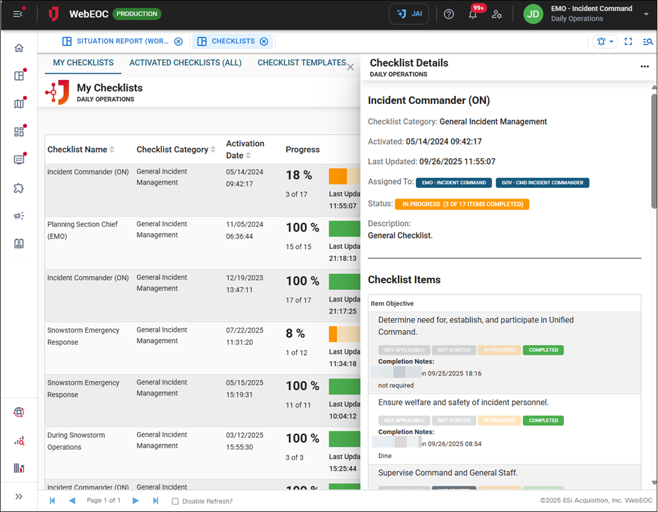The image size is (658, 512).
Task: Set welfare item to Not Started
Action: pyautogui.click(x=454, y=421)
